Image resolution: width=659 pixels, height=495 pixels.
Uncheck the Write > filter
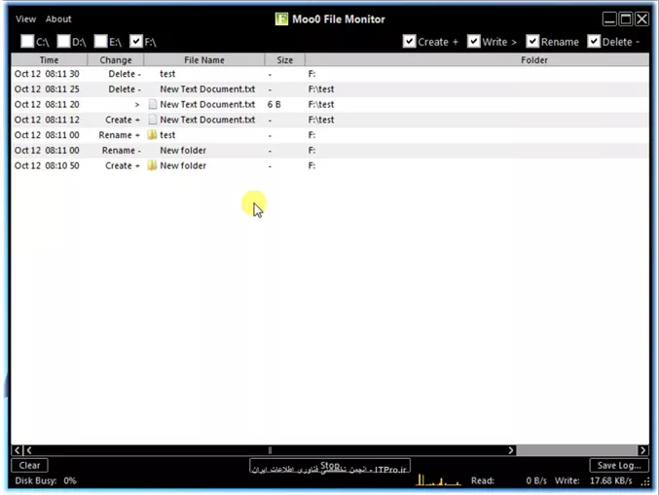474,41
